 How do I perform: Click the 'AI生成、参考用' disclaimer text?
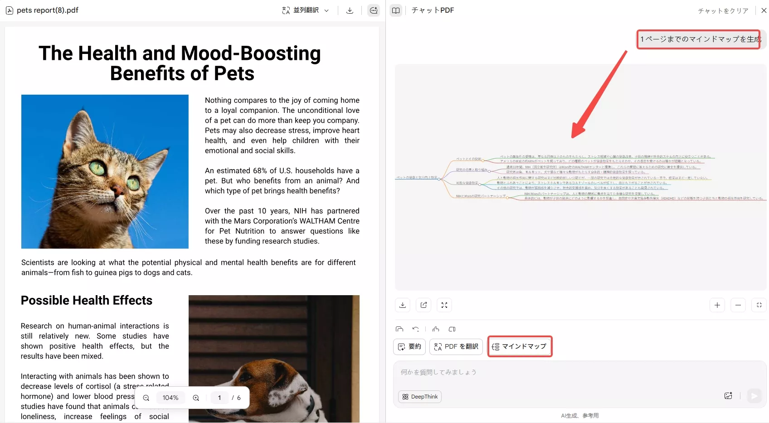point(580,415)
